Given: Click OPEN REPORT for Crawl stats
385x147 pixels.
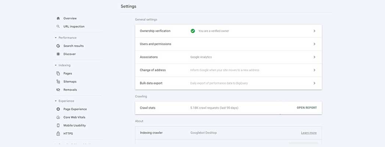Looking at the screenshot, I should (x=306, y=108).
